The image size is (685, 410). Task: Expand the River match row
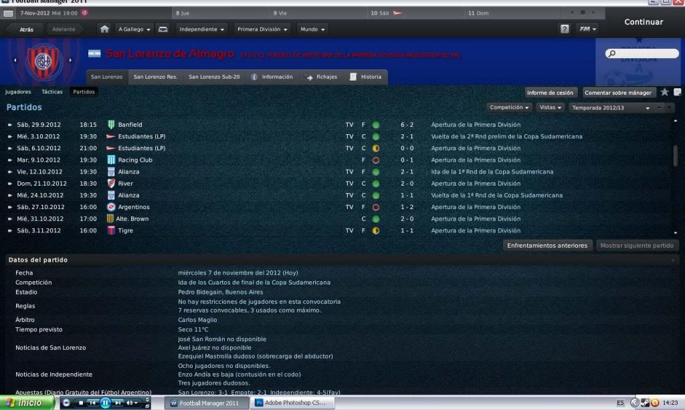(9, 184)
